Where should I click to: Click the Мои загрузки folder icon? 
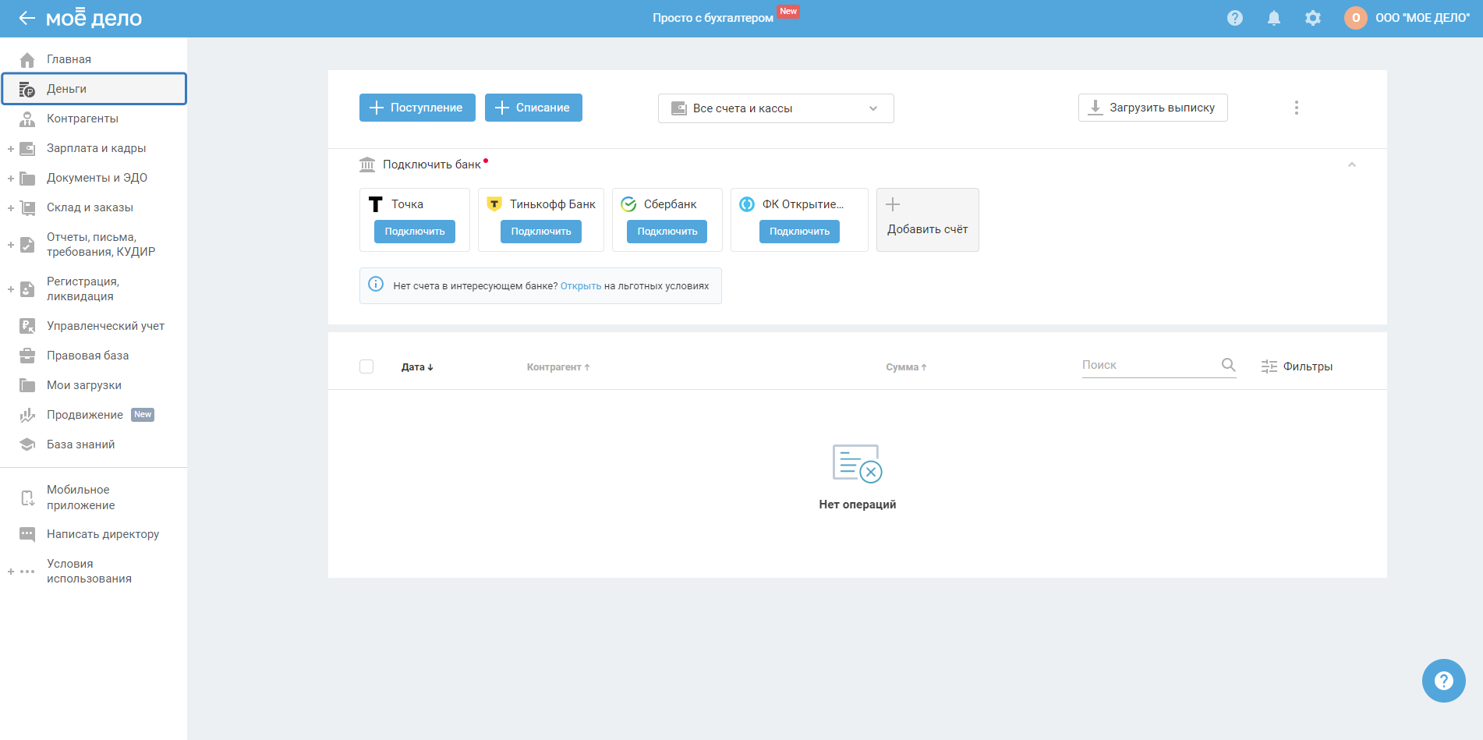[27, 385]
